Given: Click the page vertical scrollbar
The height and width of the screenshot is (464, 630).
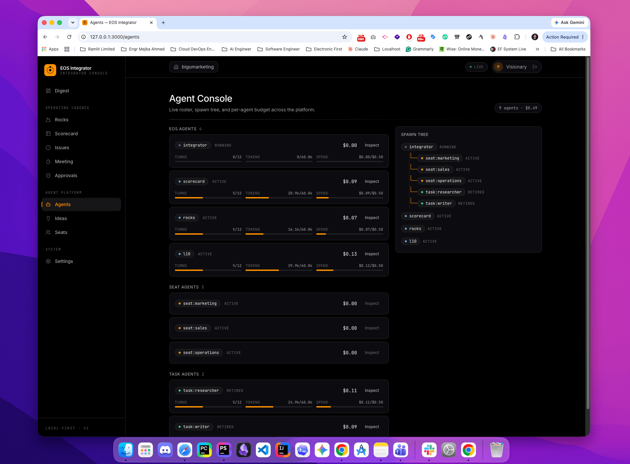Looking at the screenshot, I should 588,233.
